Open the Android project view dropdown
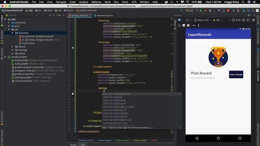Image resolution: width=260 pixels, height=146 pixels. pos(21,15)
